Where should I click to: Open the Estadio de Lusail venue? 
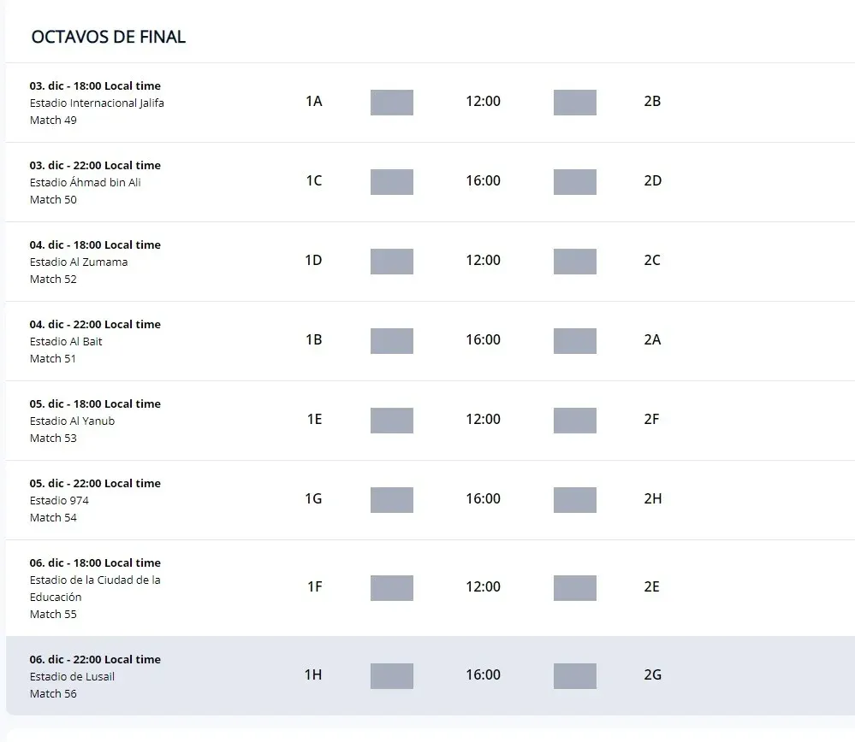point(72,677)
